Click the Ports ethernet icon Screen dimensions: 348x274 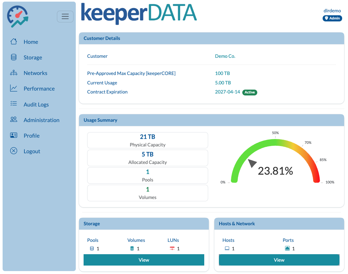coord(288,248)
